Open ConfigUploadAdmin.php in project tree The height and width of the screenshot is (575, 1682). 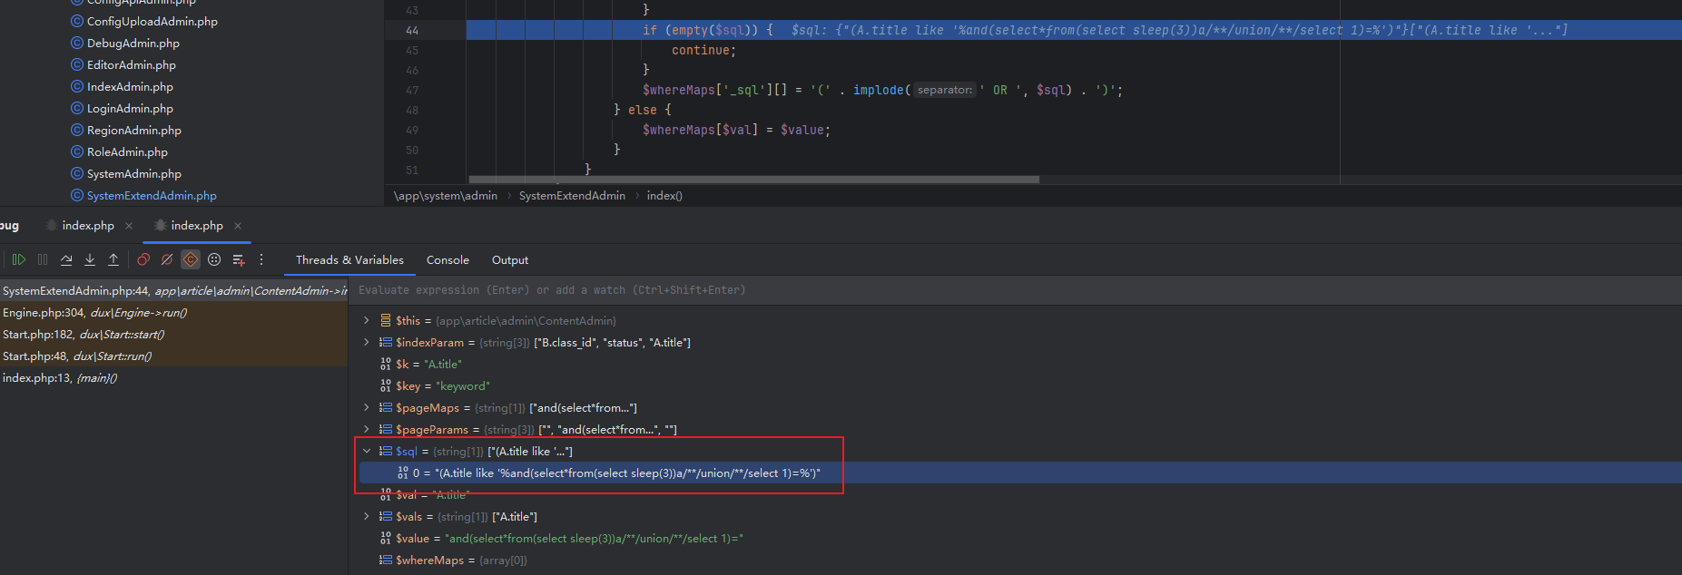pos(152,21)
